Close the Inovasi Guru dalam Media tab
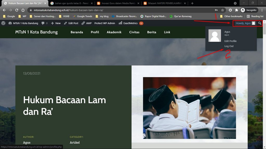Viewport: 266px width, 149px height. click(x=138, y=3)
